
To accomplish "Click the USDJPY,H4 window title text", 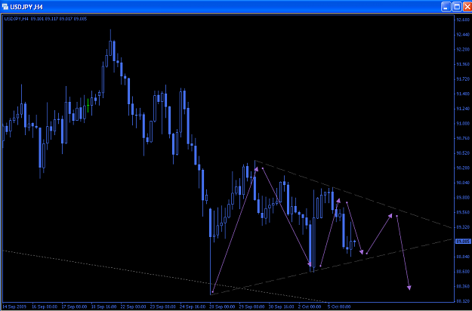I will click(26, 7).
